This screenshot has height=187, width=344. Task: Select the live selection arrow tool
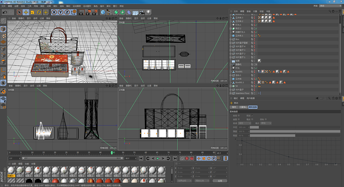click(x=19, y=12)
